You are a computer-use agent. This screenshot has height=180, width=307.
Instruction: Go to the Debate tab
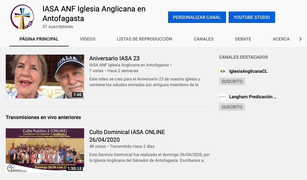(x=243, y=39)
